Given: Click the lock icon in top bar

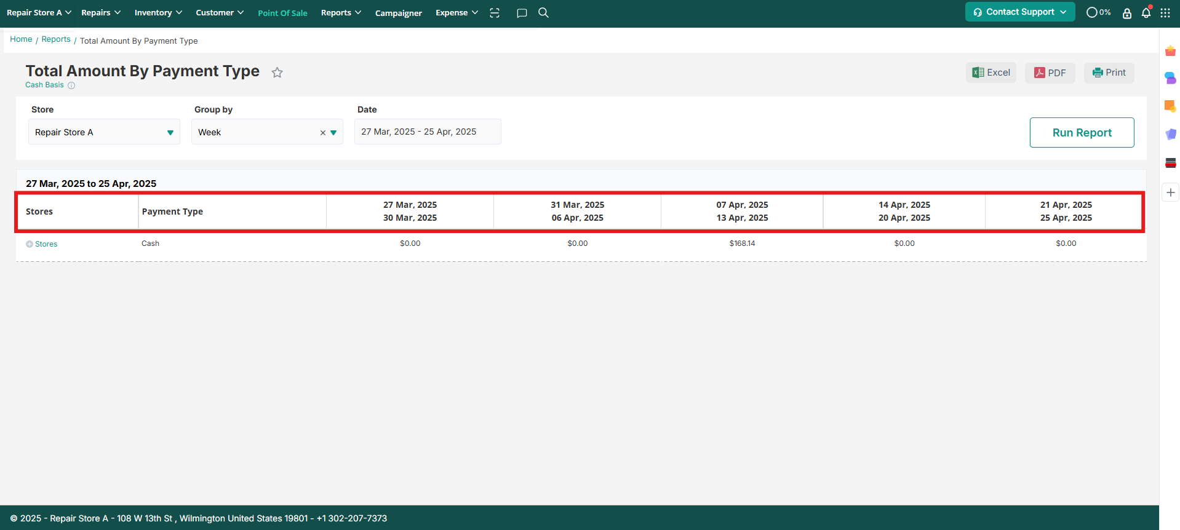Looking at the screenshot, I should 1126,13.
